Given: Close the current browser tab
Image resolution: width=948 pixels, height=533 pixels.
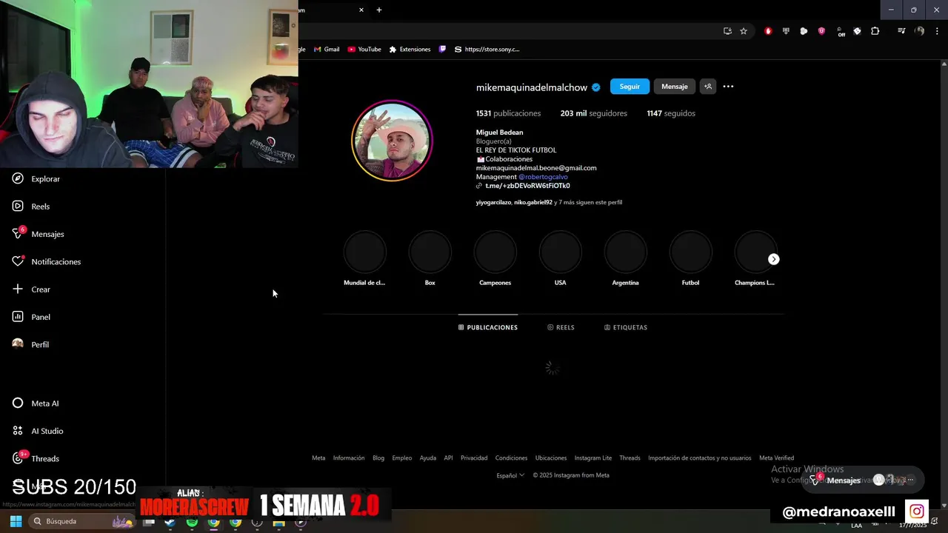Looking at the screenshot, I should [361, 10].
